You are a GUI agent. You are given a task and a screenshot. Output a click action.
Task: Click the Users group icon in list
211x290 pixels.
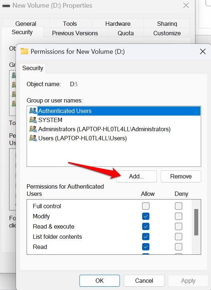click(x=33, y=138)
